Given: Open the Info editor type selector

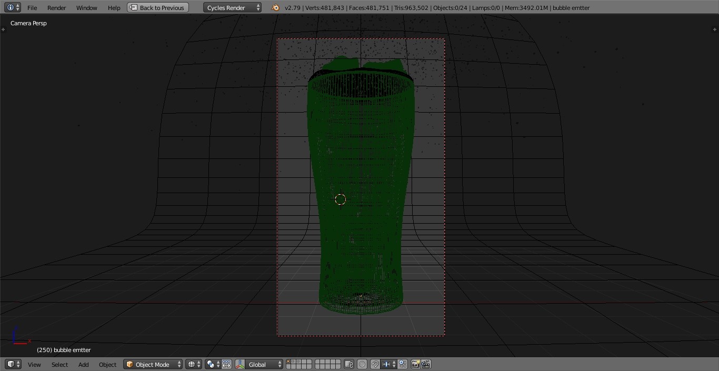Looking at the screenshot, I should [13, 7].
